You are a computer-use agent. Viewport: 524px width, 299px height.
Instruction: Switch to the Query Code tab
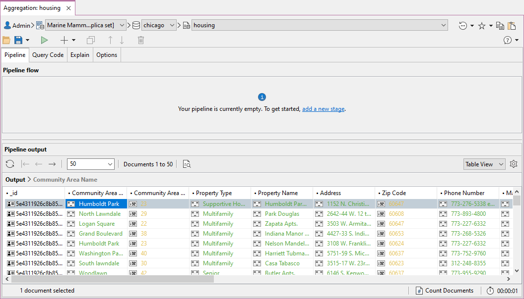48,55
